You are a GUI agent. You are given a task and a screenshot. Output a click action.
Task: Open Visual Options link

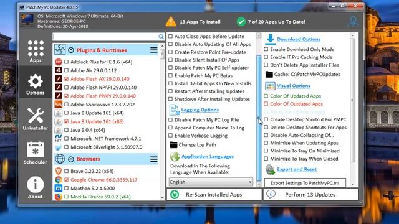tap(294, 86)
